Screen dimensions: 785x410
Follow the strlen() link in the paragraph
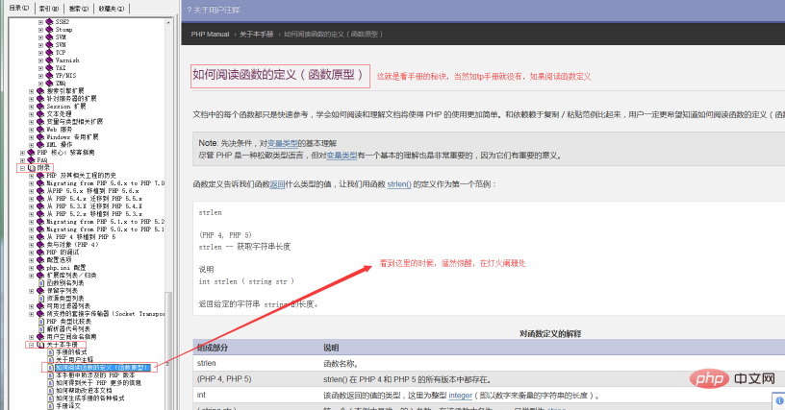pos(399,183)
